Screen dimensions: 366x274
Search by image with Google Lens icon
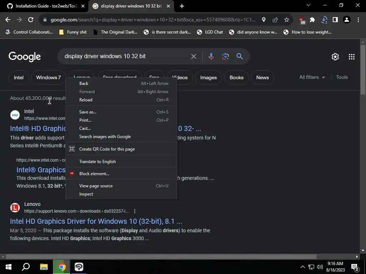[x=226, y=56]
